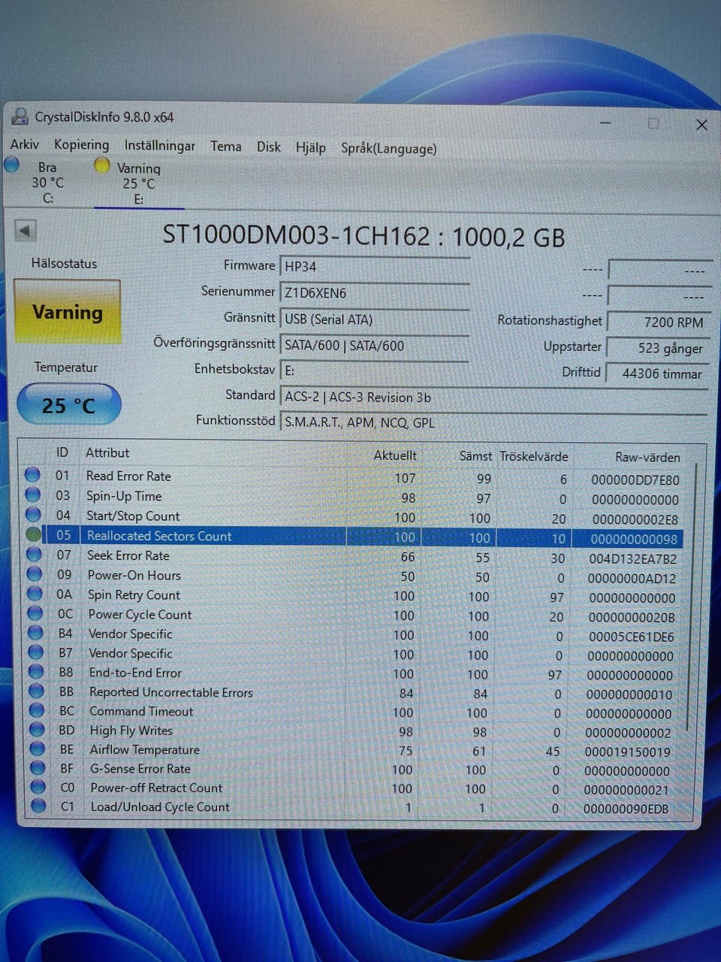The image size is (721, 962).
Task: Maximize the CrystalDiskInfo window
Action: (x=653, y=123)
